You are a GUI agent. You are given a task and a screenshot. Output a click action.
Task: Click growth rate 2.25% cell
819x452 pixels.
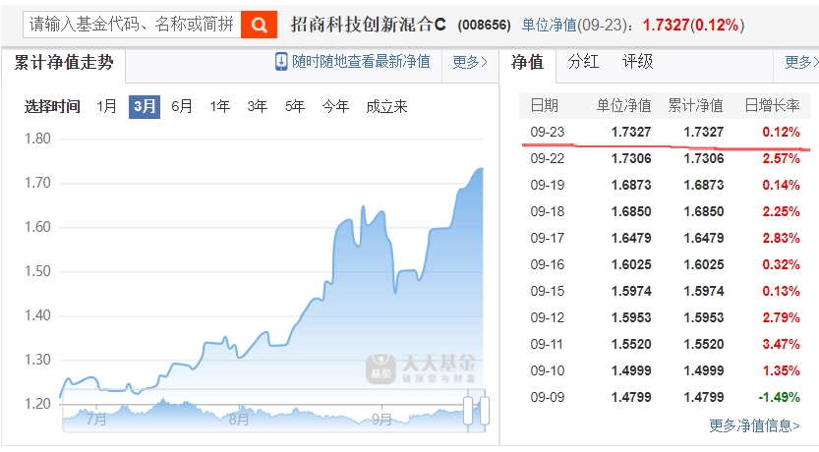781,212
